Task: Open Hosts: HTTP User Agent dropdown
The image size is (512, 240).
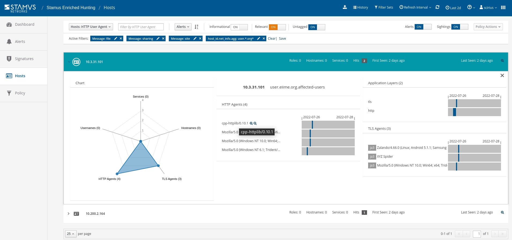Action: tap(91, 27)
